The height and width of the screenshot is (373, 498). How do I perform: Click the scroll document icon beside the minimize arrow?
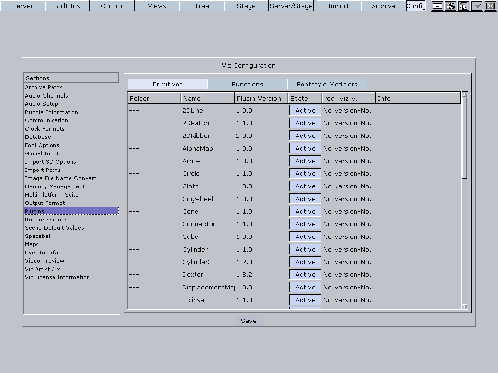[463, 6]
